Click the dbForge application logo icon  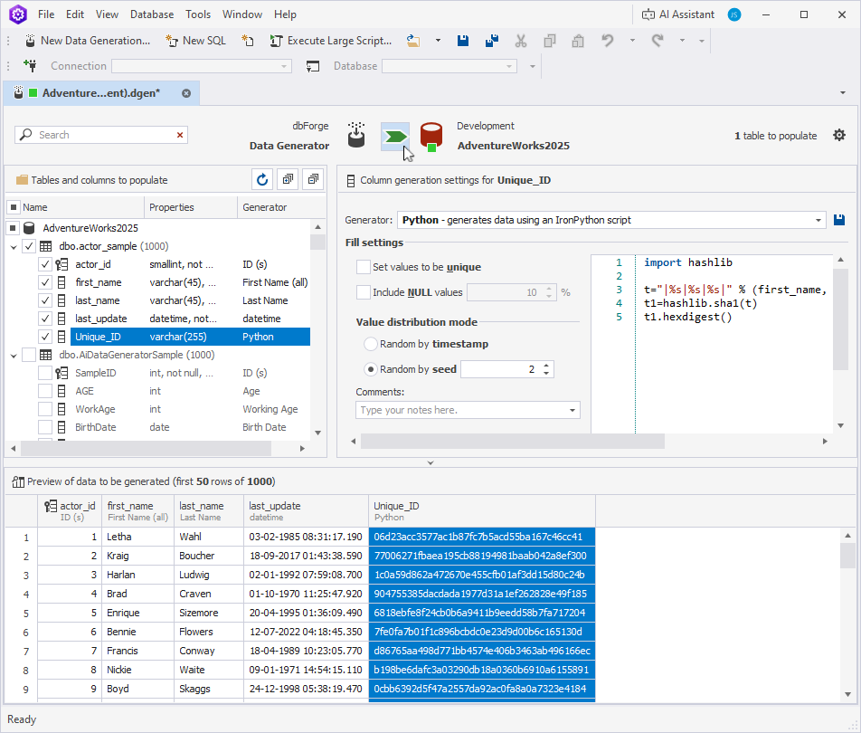point(17,14)
